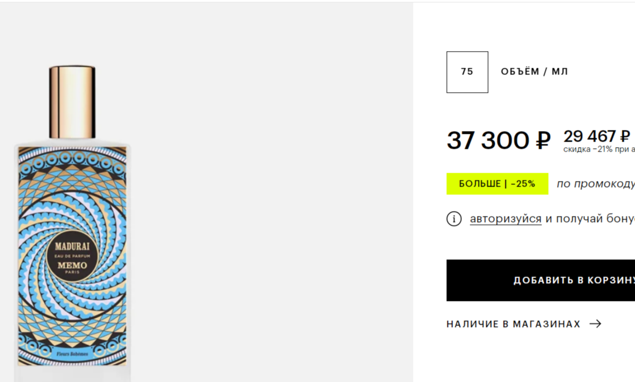Click the и получай бонусы text
This screenshot has width=635, height=382.
pos(590,219)
